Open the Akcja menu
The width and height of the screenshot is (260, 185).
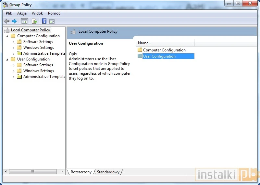(22, 13)
